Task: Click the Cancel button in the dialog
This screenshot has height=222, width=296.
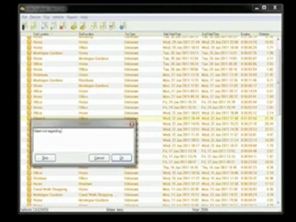Action: (99, 158)
